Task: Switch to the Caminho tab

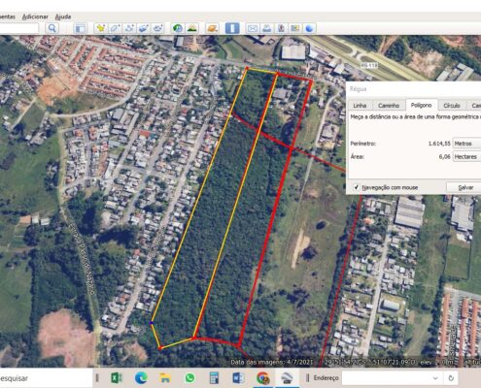Action: coord(389,106)
